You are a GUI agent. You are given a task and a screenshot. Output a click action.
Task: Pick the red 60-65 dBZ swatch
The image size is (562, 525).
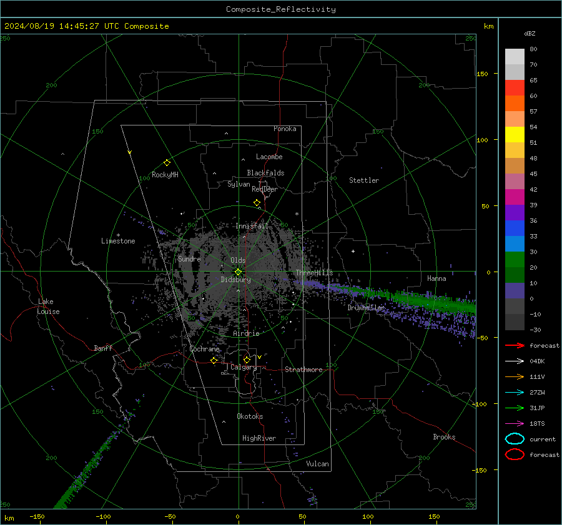(515, 88)
